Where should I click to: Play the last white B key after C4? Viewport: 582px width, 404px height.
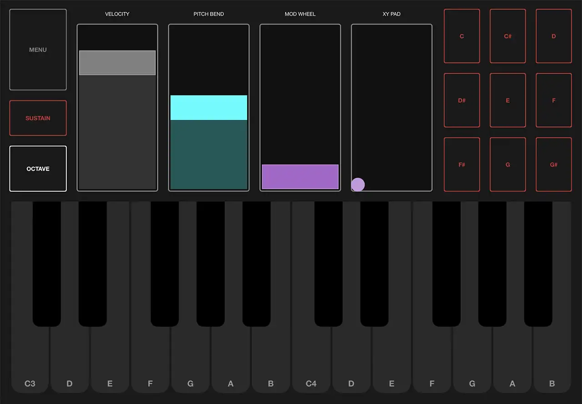click(552, 359)
